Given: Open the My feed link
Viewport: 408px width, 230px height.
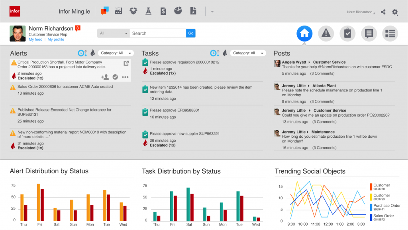Looking at the screenshot, I should tap(35, 40).
